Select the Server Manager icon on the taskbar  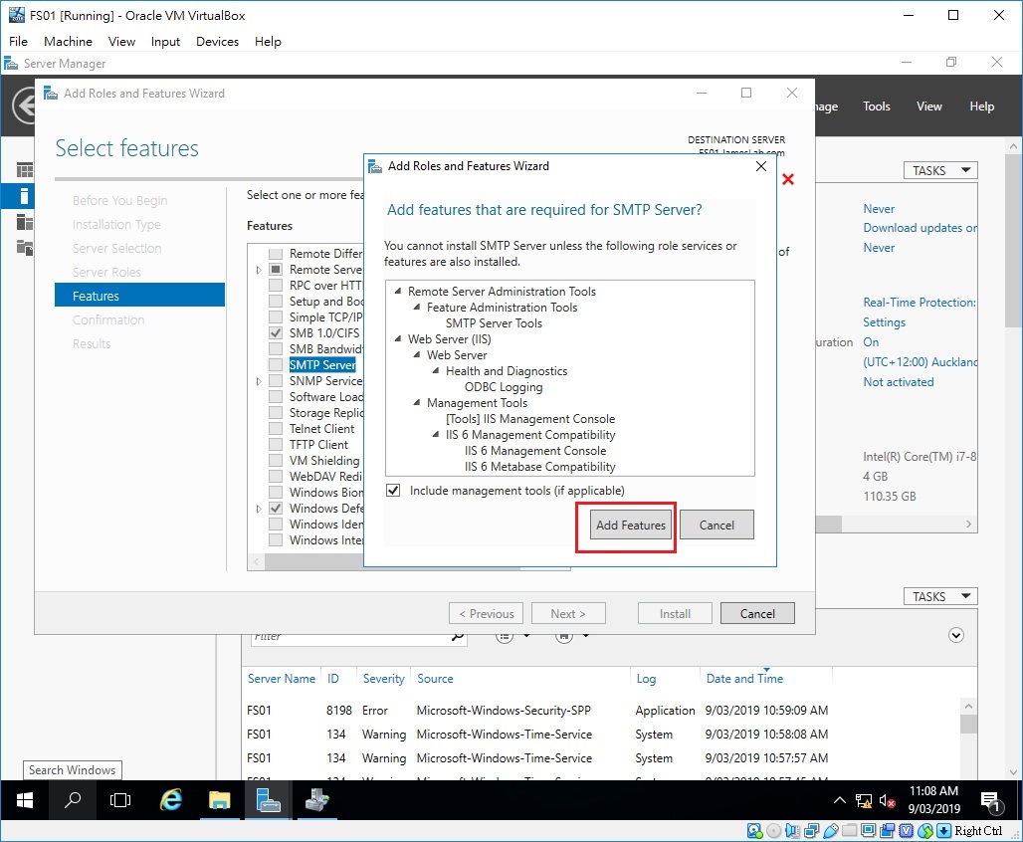click(x=267, y=800)
